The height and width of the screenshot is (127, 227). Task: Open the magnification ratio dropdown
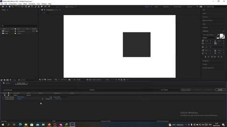50,80
